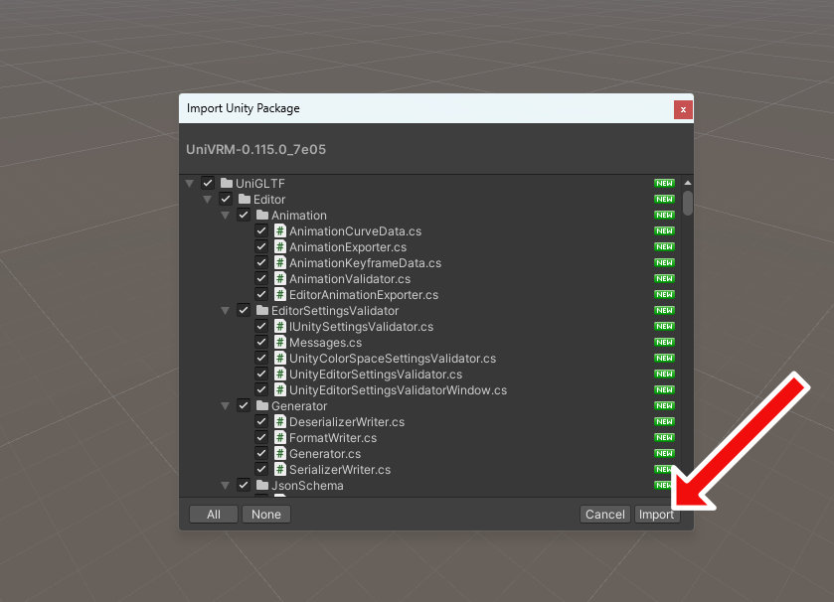Viewport: 834px width, 602px height.
Task: Close the Import Unity Package dialog
Action: (x=683, y=109)
